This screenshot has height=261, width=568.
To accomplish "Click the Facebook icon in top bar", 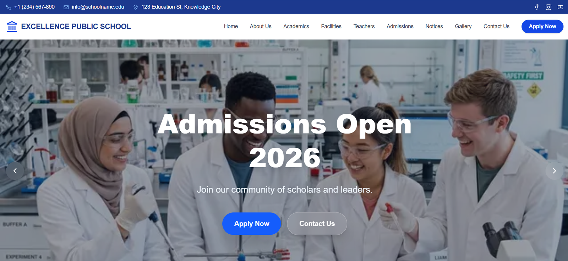I will coord(536,7).
